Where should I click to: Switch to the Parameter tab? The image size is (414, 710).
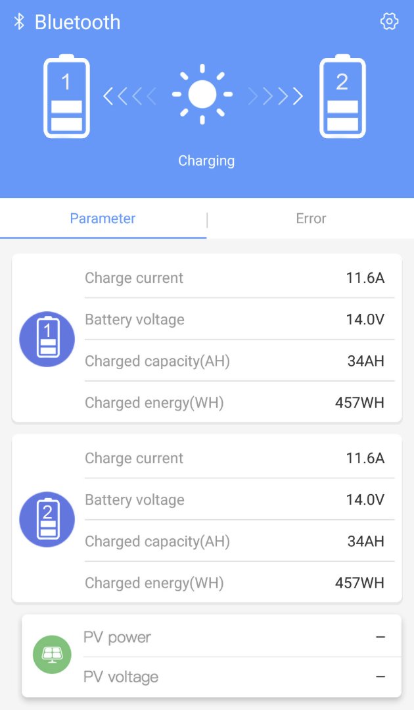coord(103,218)
